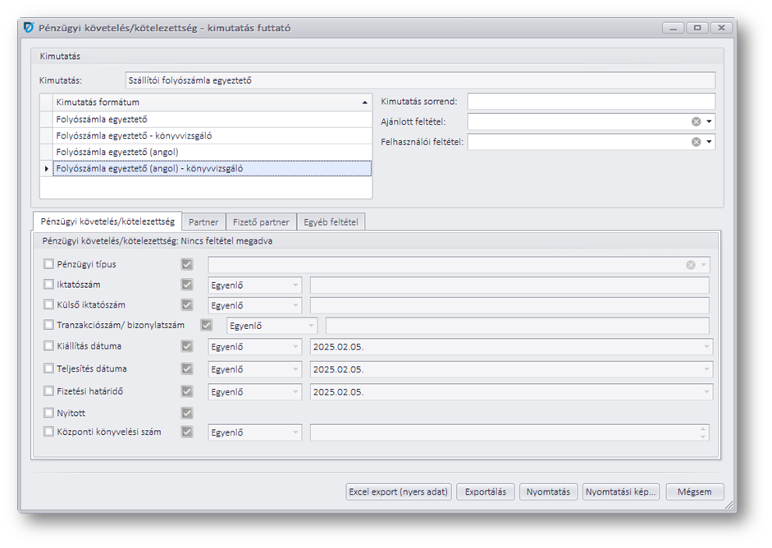Click the clear icon in Pénzügyi típus field

point(691,265)
